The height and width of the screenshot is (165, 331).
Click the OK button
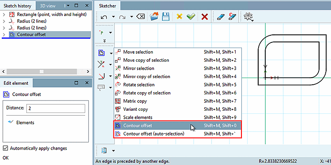pyautogui.click(x=5, y=157)
